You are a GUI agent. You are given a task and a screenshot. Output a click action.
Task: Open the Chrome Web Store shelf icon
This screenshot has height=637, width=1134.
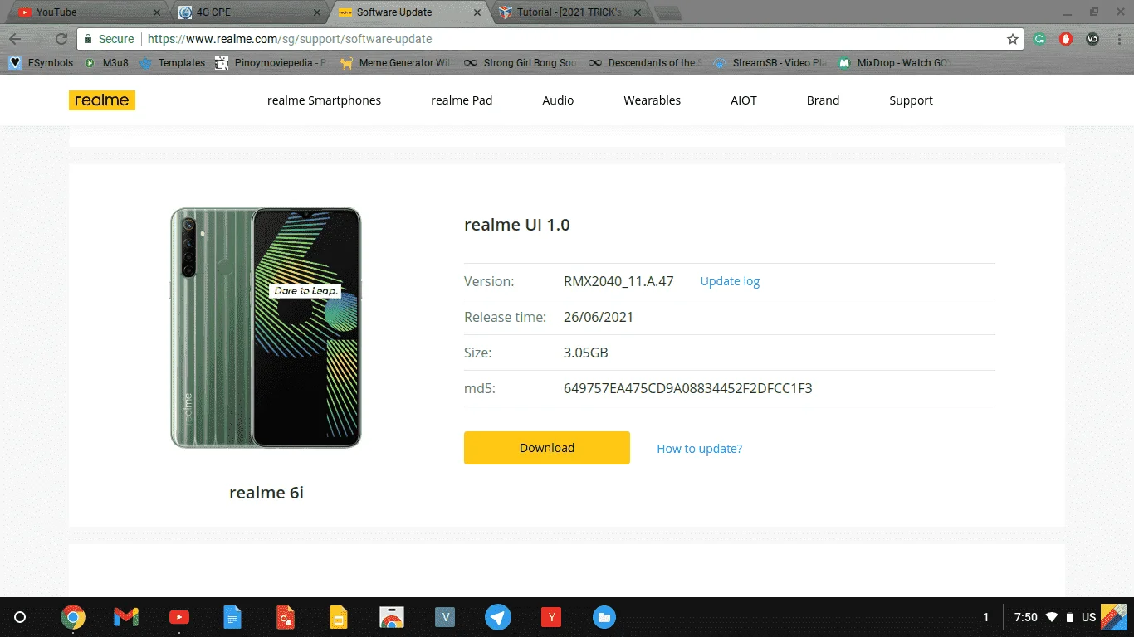tap(392, 617)
